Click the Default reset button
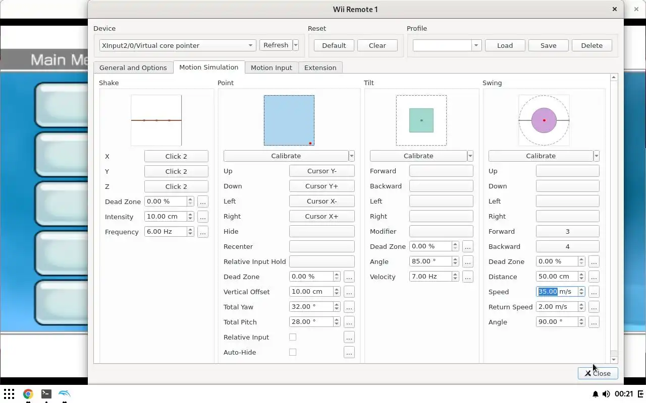This screenshot has height=403, width=646. click(x=334, y=45)
